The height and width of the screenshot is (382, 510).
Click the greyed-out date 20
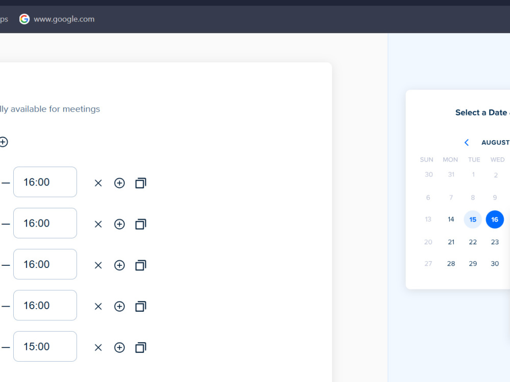(x=428, y=242)
